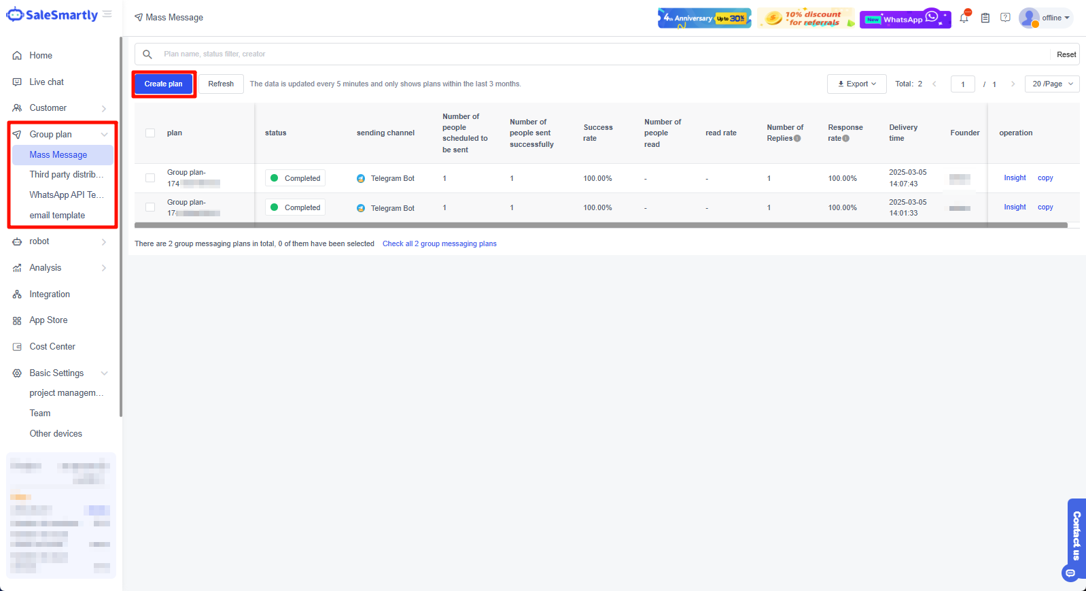1086x591 pixels.
Task: Click the horizontal table scrollbar
Action: (x=600, y=225)
